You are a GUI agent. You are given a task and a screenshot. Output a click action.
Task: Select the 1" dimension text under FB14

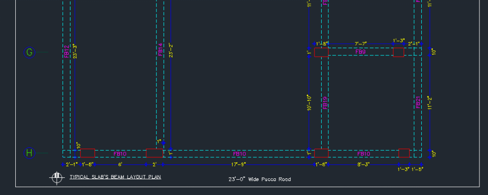click(159, 142)
